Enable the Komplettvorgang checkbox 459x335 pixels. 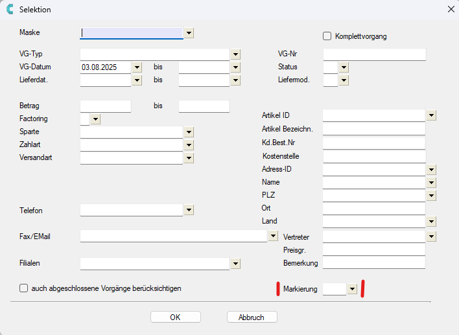pos(327,36)
